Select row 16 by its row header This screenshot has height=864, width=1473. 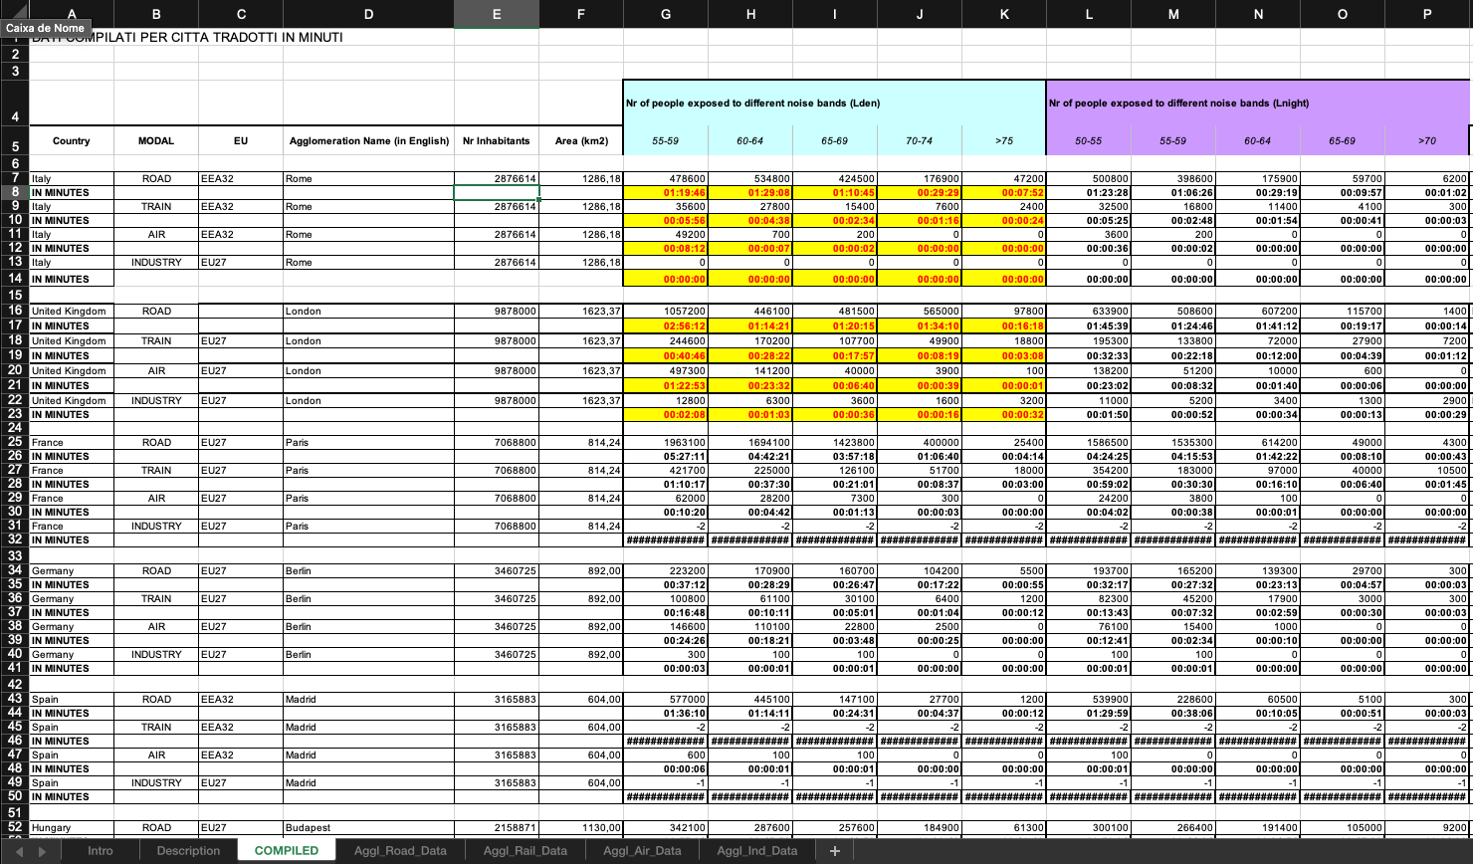click(15, 311)
